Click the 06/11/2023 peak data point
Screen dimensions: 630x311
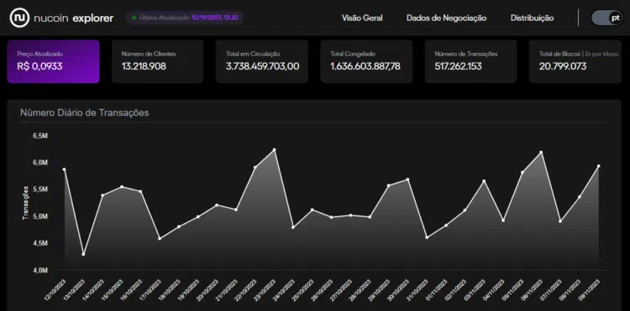pyautogui.click(x=541, y=152)
